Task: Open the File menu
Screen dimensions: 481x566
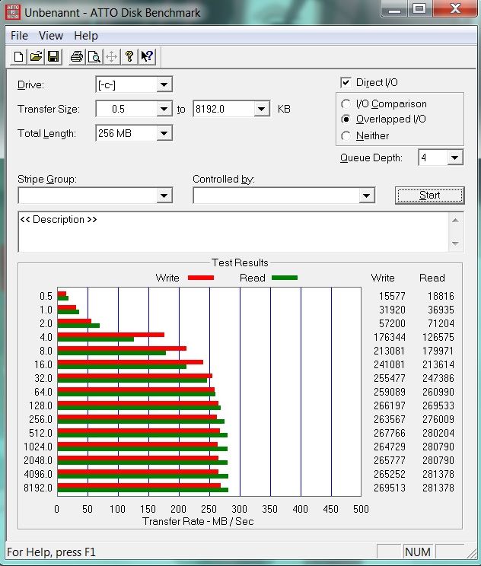Action: 19,36
